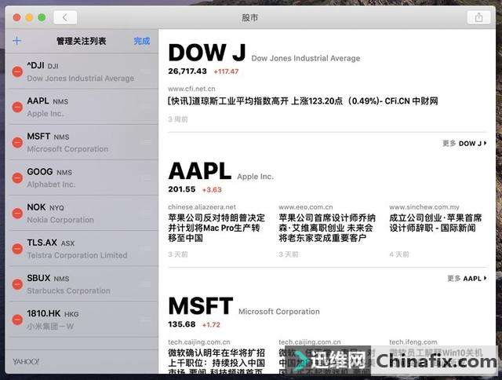Open the YAHOO! logo link in sidebar
Viewport: 502px width, 380px height.
(26, 362)
